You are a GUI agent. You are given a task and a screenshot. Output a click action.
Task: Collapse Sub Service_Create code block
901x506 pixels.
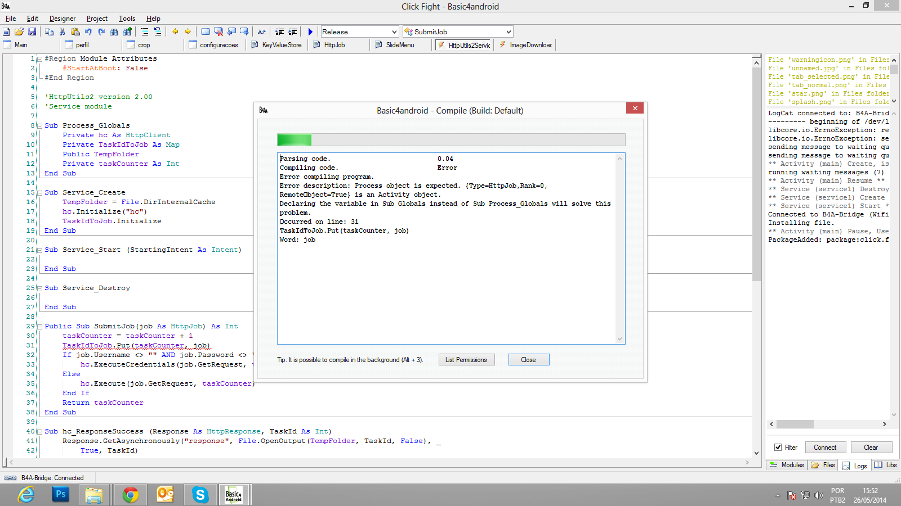(39, 192)
